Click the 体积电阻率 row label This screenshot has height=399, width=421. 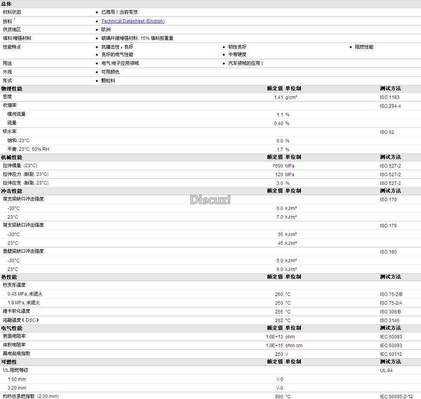point(14,345)
